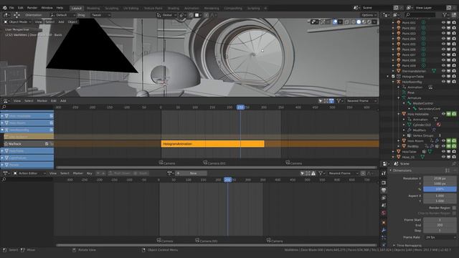Open the Help menu

tap(60, 8)
